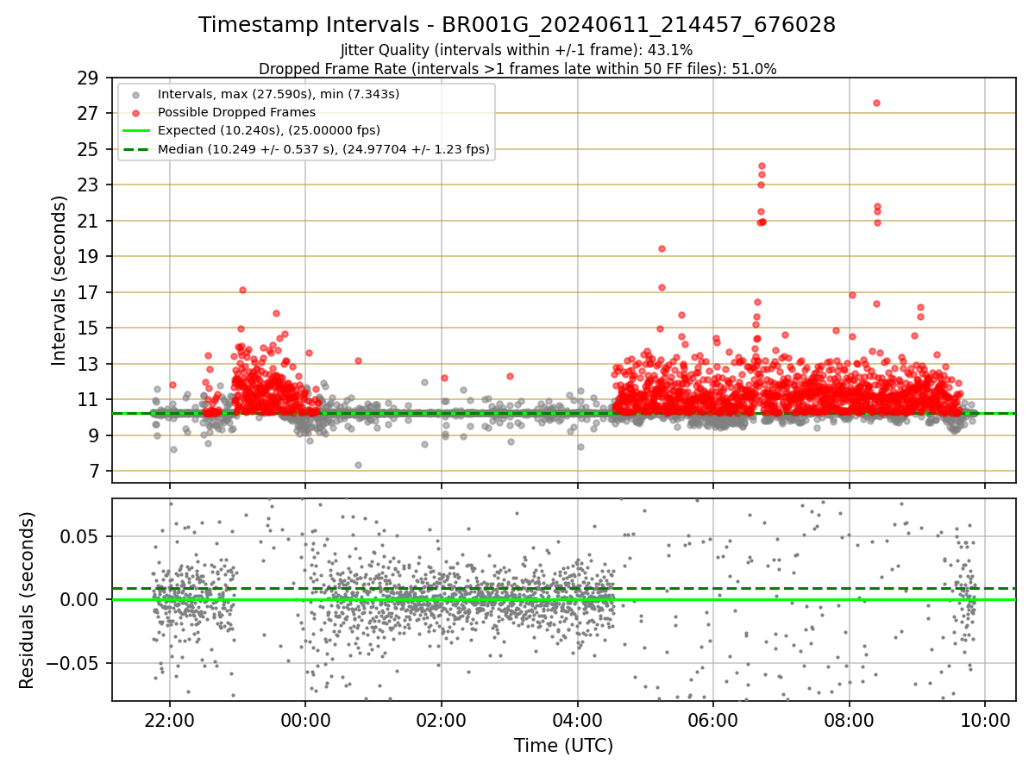Click the '15' y-axis tick label

point(89,328)
